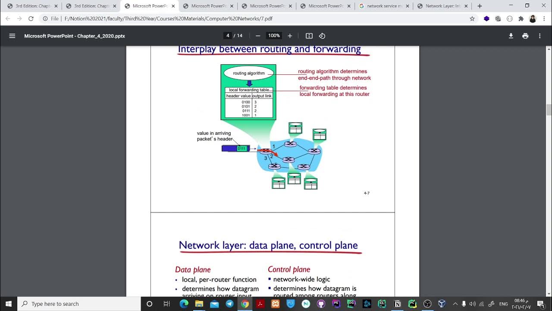Click the 'Control plane' subheading
The height and width of the screenshot is (311, 552).
point(289,270)
